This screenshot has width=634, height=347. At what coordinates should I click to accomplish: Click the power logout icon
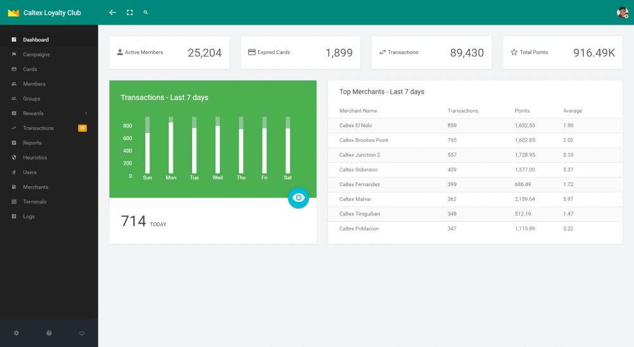pos(82,333)
